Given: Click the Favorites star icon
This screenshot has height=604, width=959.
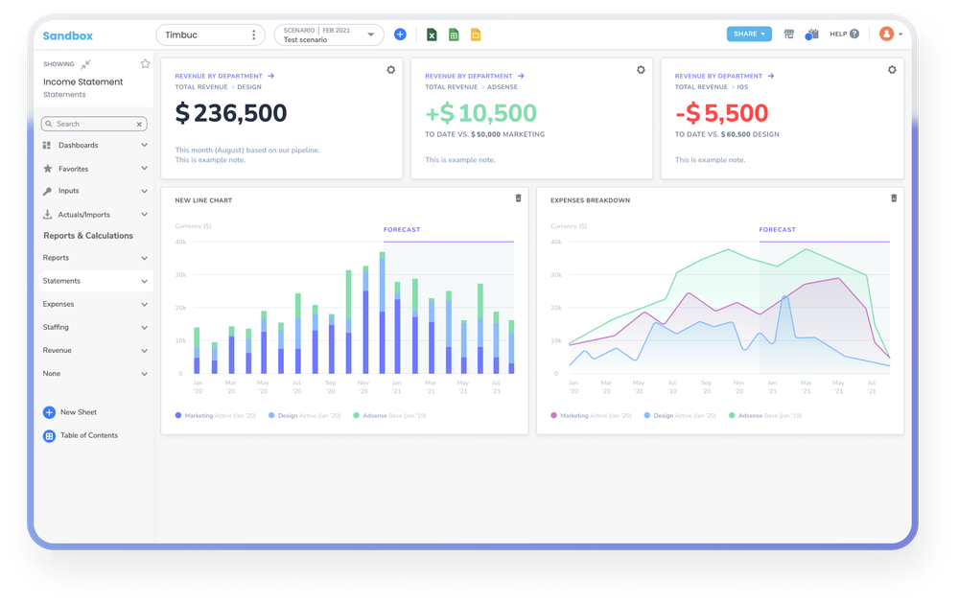Looking at the screenshot, I should (47, 168).
